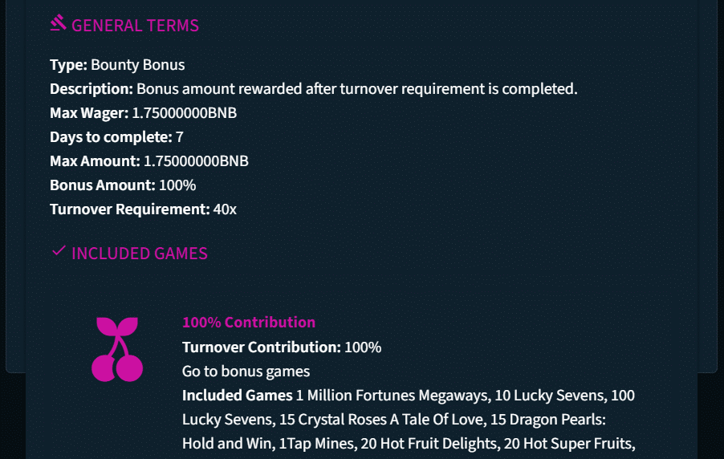Click the checkmark icon beside Included Games

pos(58,251)
